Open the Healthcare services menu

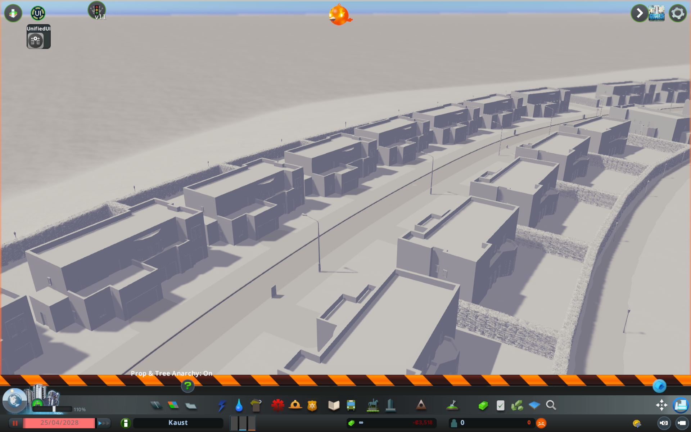pyautogui.click(x=277, y=406)
